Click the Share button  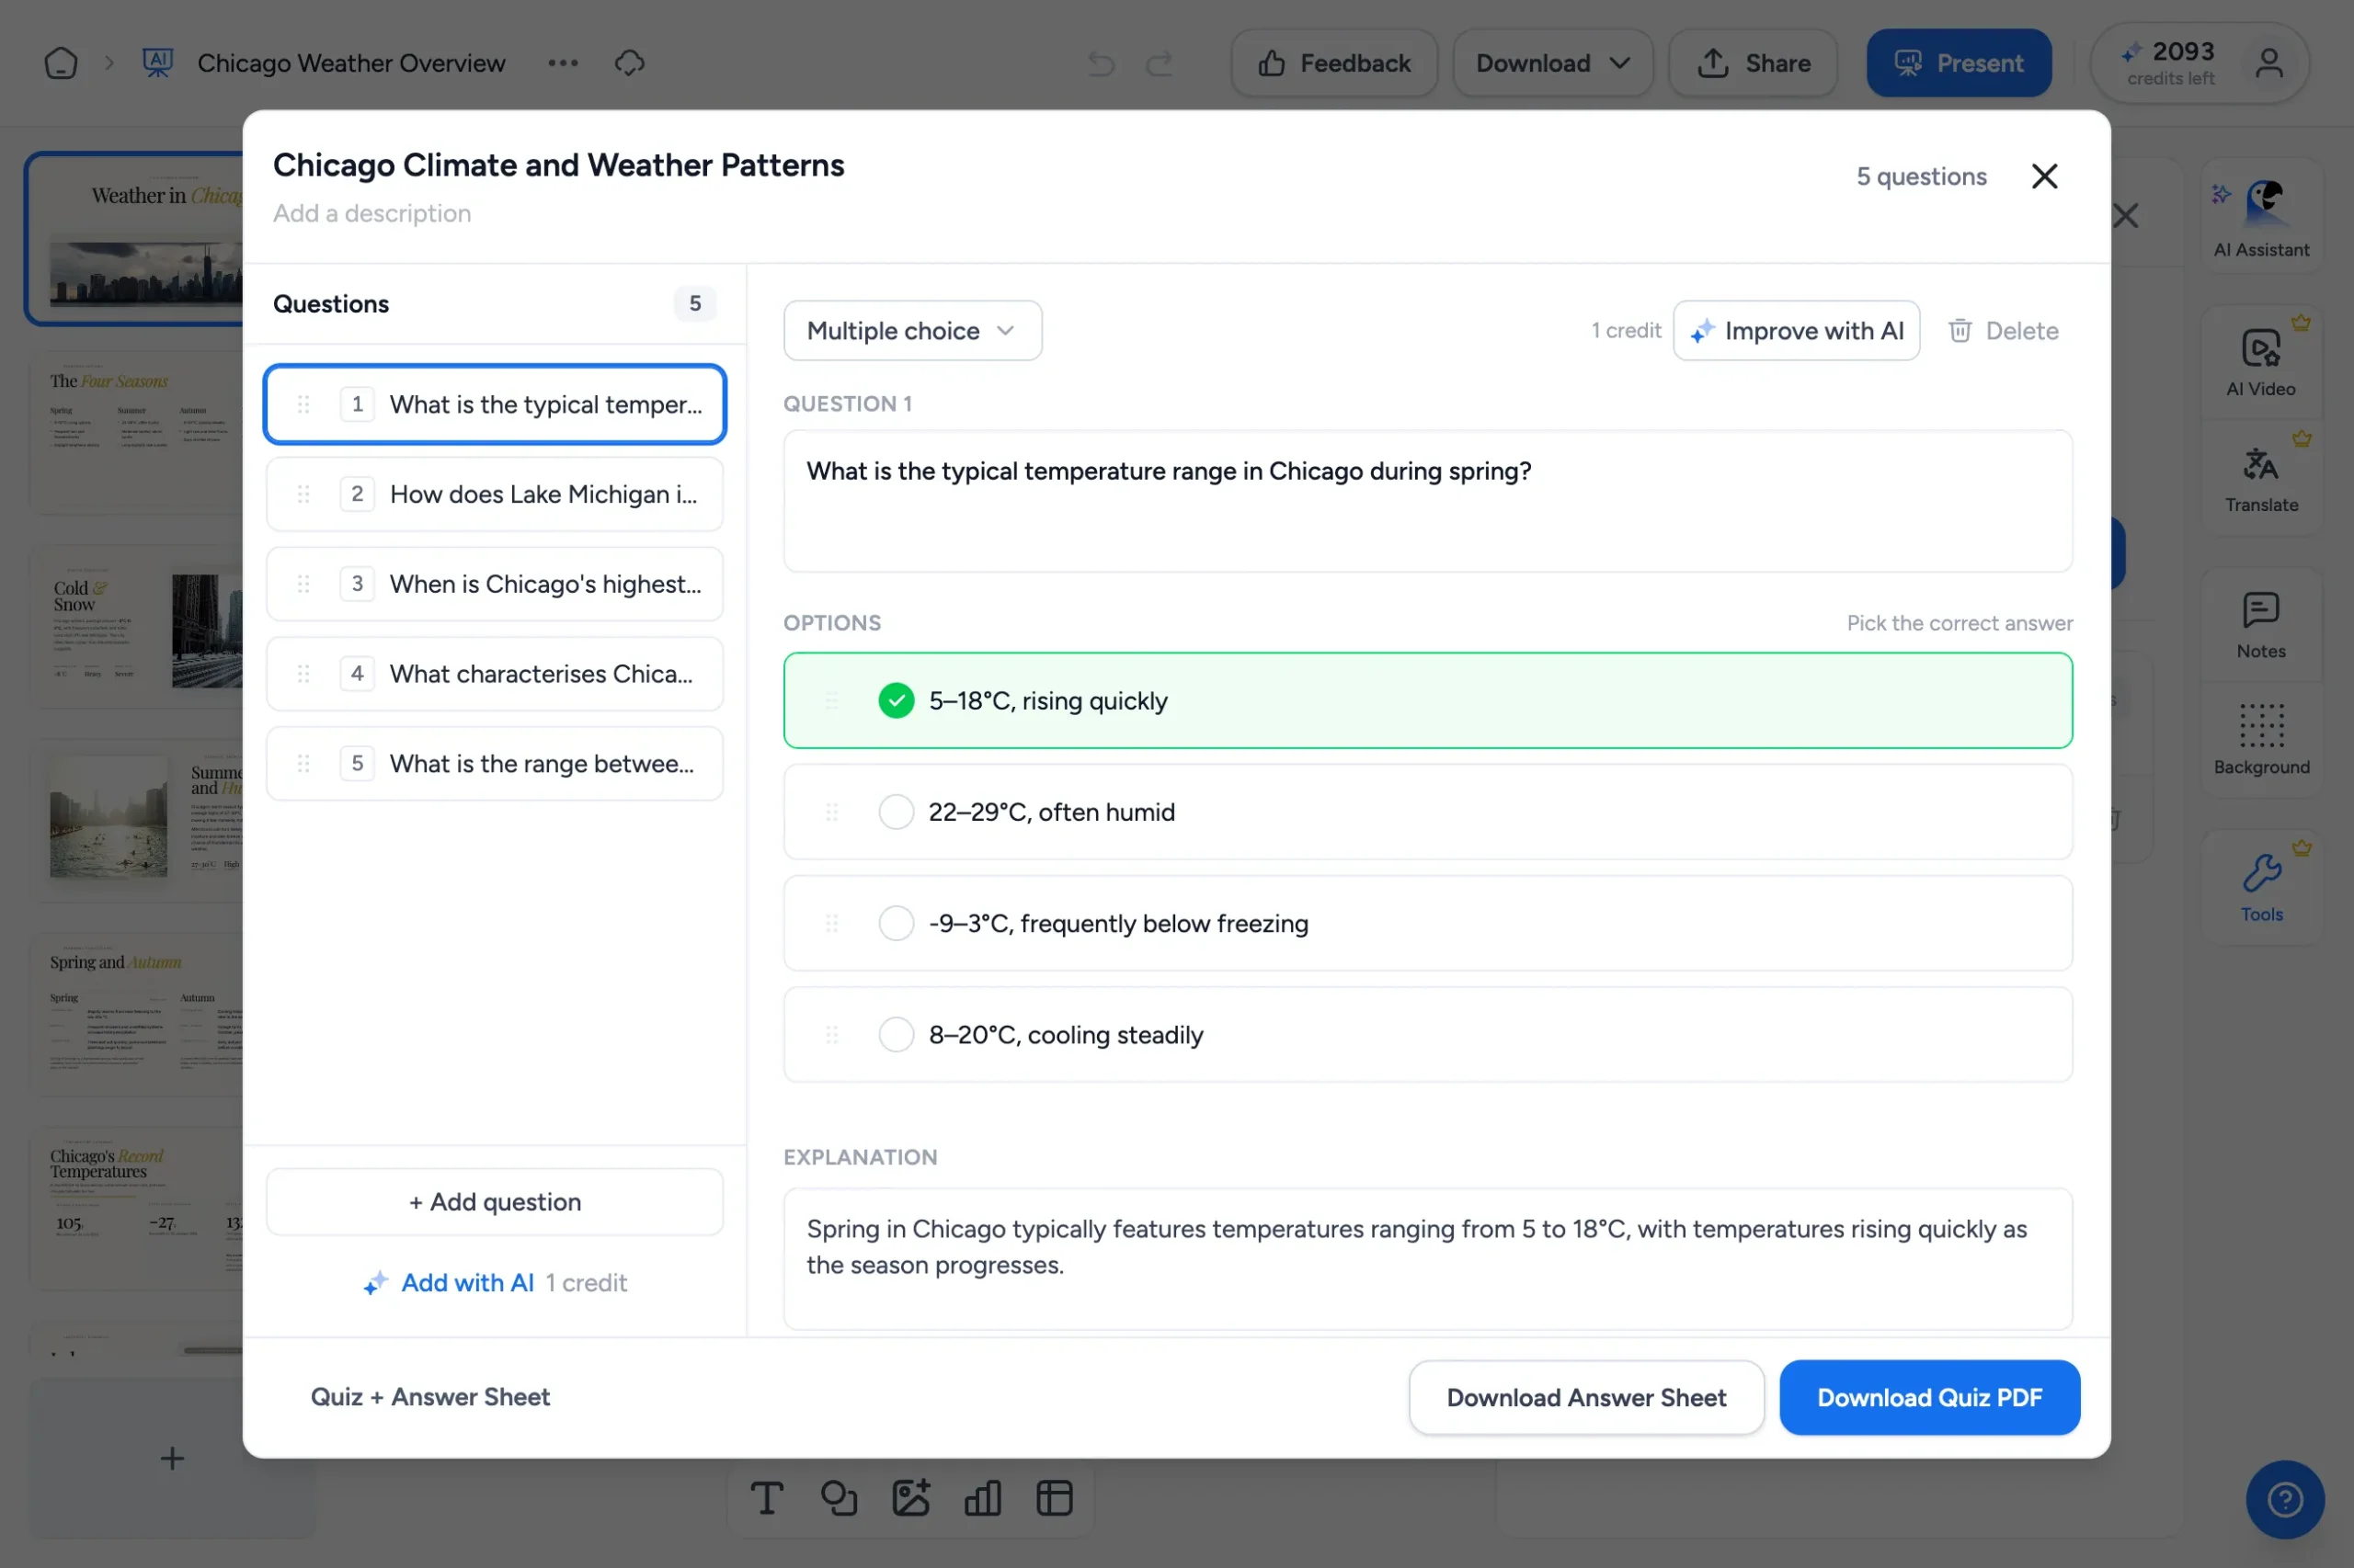click(1753, 63)
